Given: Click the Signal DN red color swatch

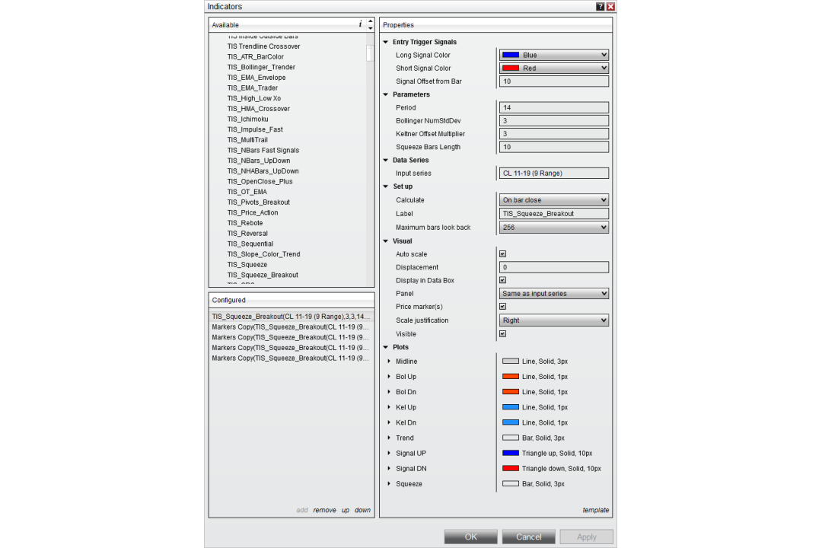Looking at the screenshot, I should 511,468.
